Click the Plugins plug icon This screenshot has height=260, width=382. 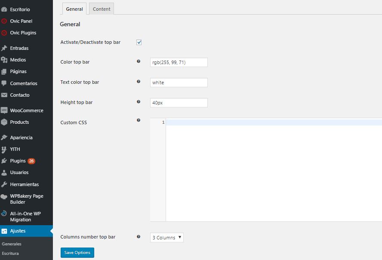tap(4, 161)
